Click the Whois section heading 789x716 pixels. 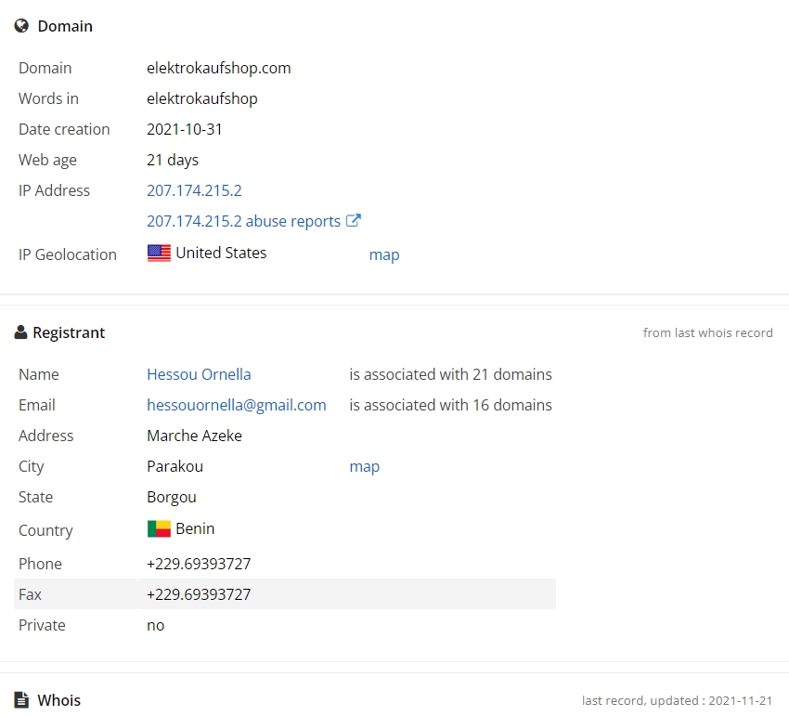tap(58, 700)
